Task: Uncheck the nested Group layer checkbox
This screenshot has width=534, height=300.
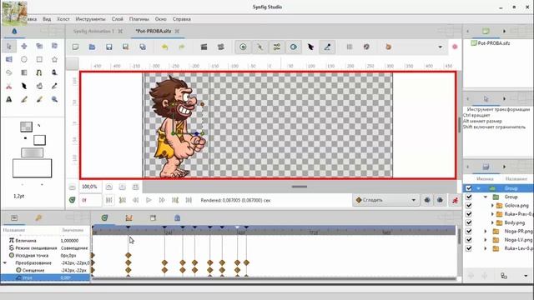Action: (x=469, y=197)
